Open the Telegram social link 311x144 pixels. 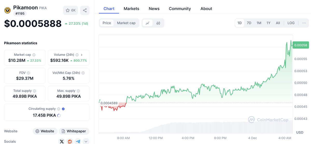pos(78,141)
